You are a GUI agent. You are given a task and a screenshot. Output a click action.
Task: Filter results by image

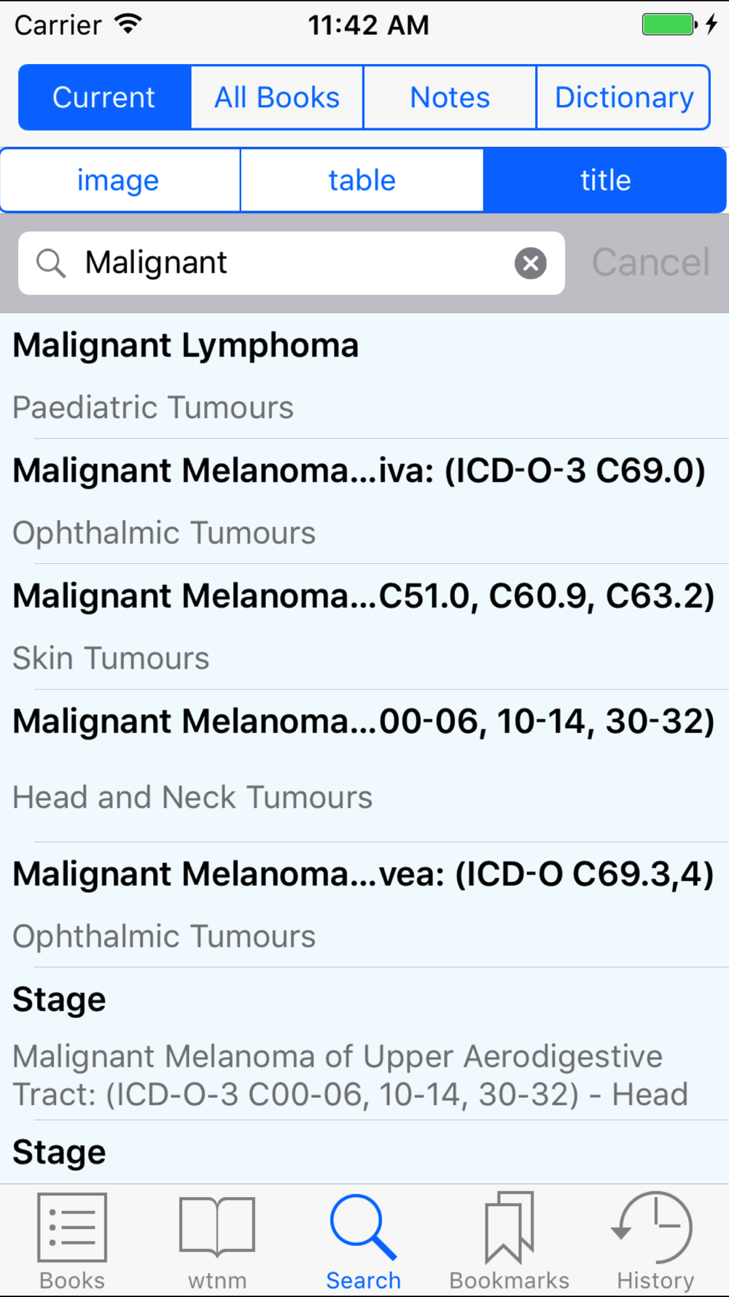(x=119, y=180)
